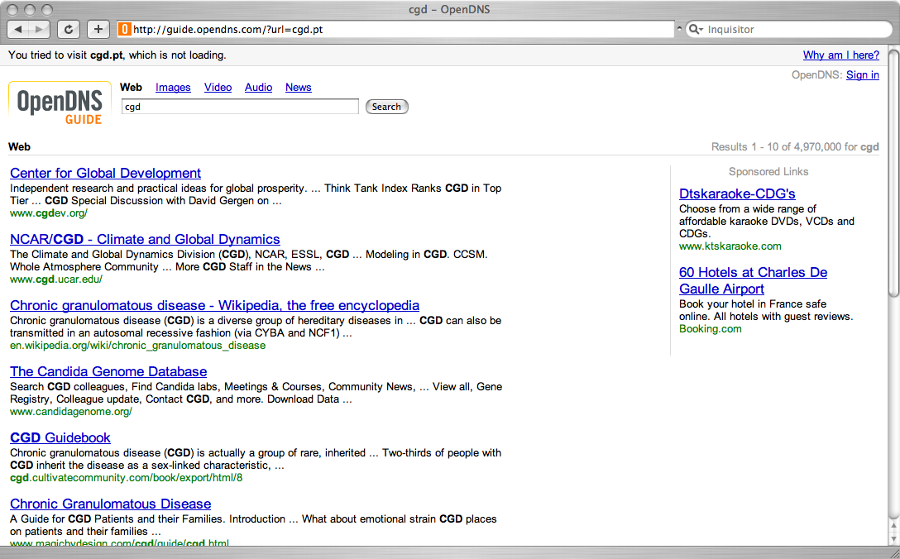Switch to Video search tab
900x559 pixels.
(218, 87)
